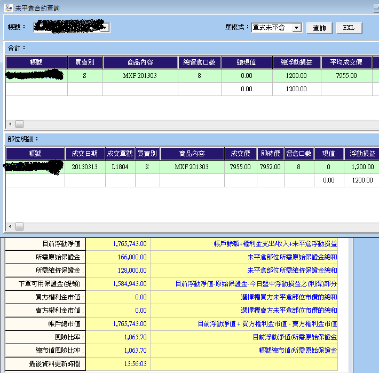Click the 目前浮動淨值 value 1,765,743.00
The width and height of the screenshot is (379, 373).
(130, 244)
